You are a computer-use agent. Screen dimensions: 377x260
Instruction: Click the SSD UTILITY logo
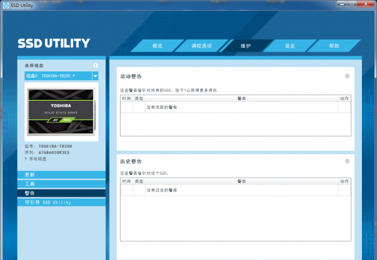coord(54,44)
